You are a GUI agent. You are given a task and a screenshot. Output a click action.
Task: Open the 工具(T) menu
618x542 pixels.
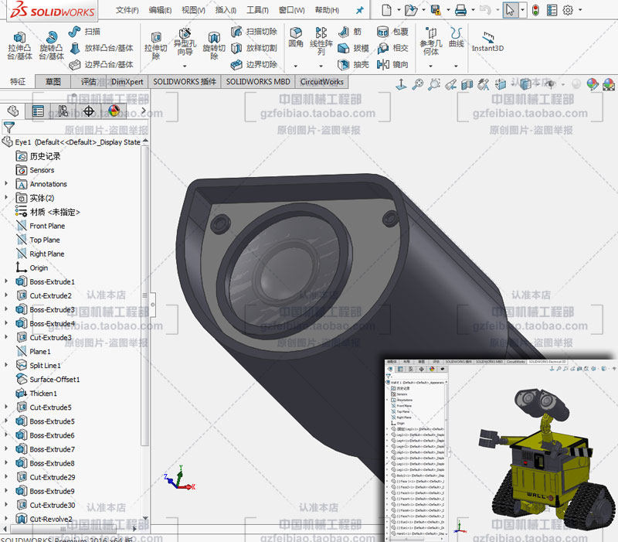coord(257,10)
